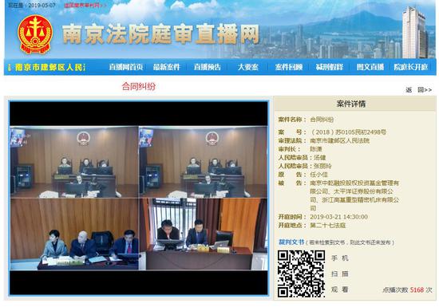Viewport: 439px width, 307px height.
Task: Click the date 2019-05-07 at the top
Action: (42, 5)
